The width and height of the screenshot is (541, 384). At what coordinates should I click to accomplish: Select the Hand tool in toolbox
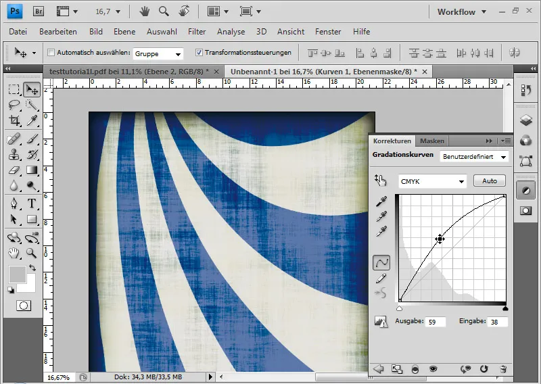tap(14, 254)
